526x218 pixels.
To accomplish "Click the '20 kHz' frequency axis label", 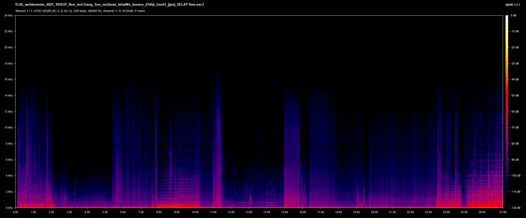I will (x=8, y=47).
